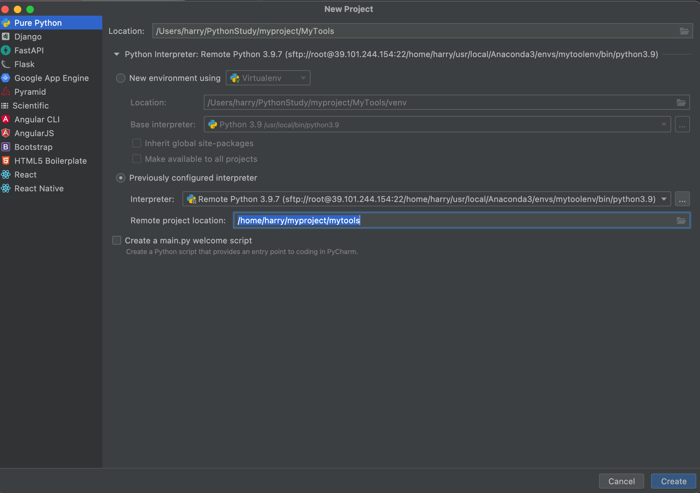Open the Interpreter dropdown arrow
Screen dimensions: 700x493
[664, 199]
